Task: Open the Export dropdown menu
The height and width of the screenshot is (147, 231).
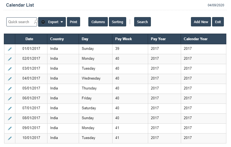Action: [52, 22]
